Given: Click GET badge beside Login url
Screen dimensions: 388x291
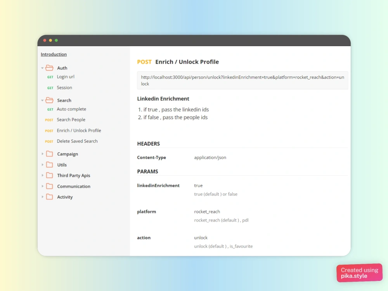Looking at the screenshot, I should (x=50, y=77).
